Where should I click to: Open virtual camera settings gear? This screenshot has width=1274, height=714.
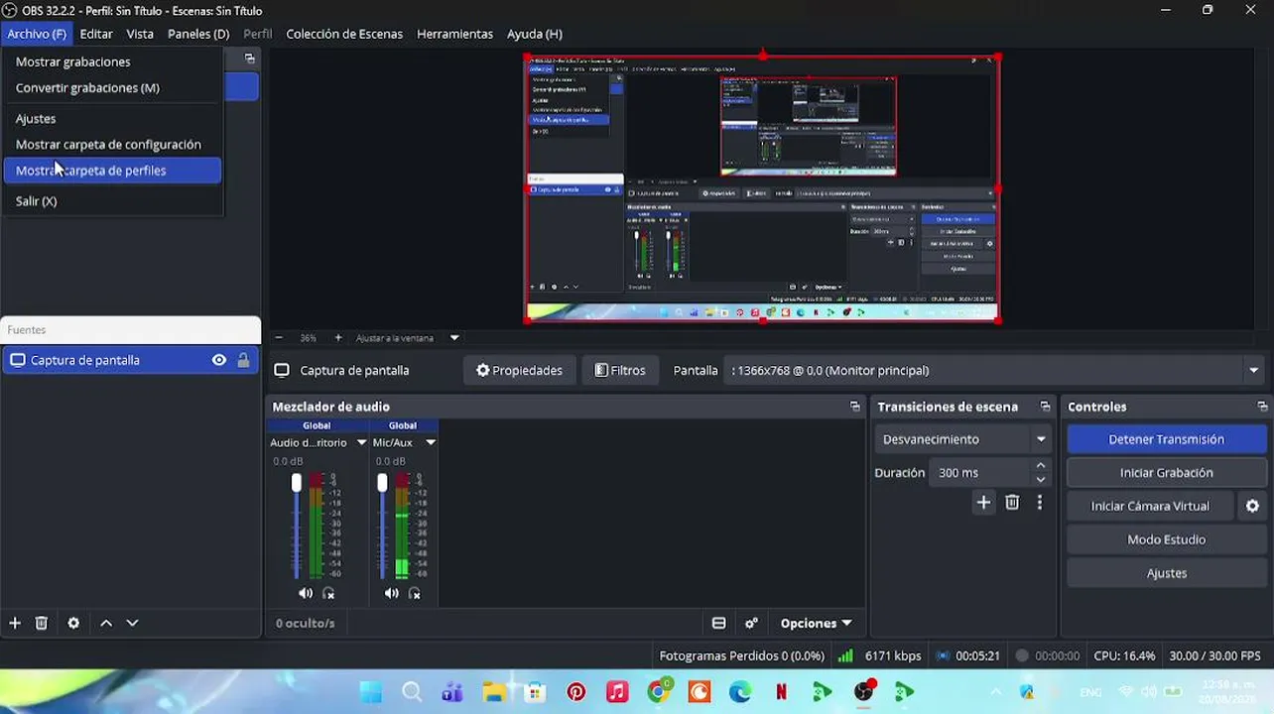(1252, 506)
